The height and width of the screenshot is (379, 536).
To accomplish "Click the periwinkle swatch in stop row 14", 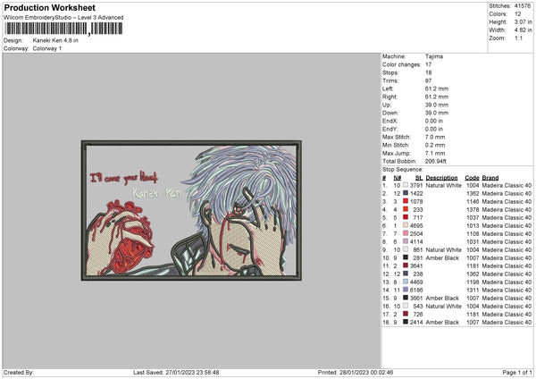I will pos(406,290).
